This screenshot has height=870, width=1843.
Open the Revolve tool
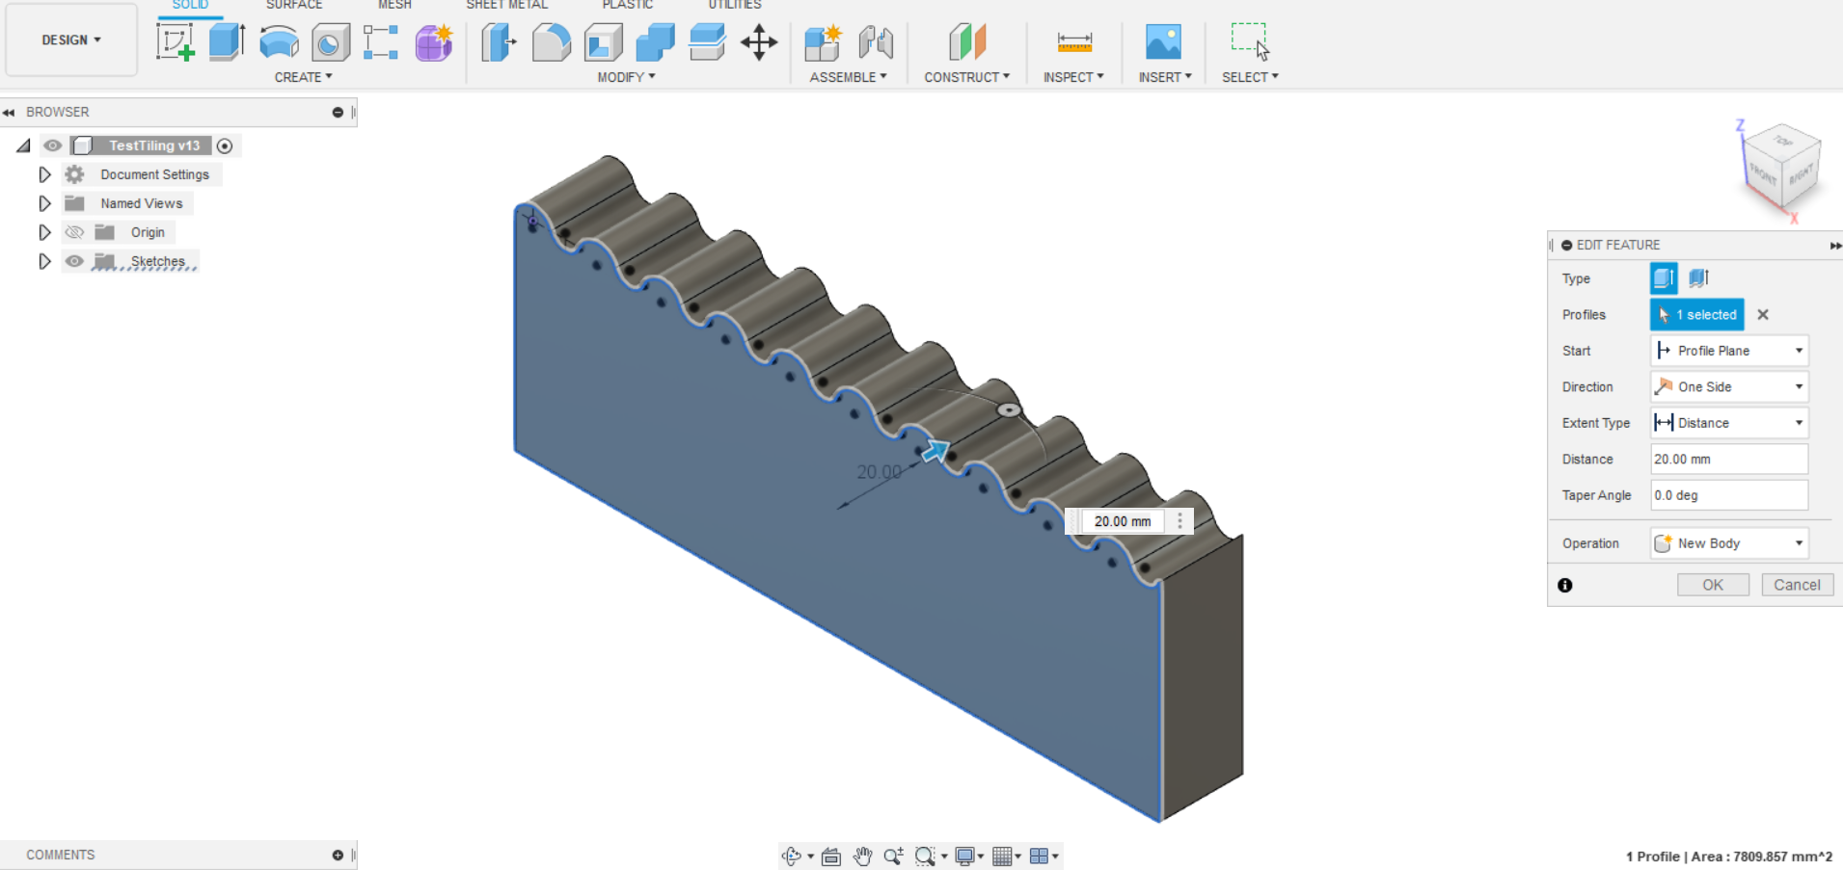[279, 42]
